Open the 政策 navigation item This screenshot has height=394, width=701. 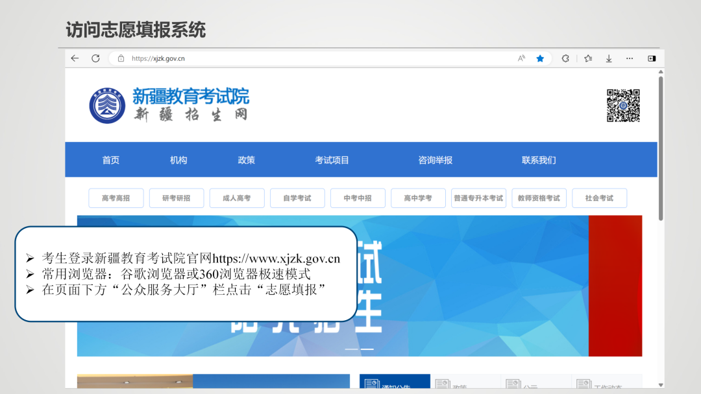[x=247, y=160]
